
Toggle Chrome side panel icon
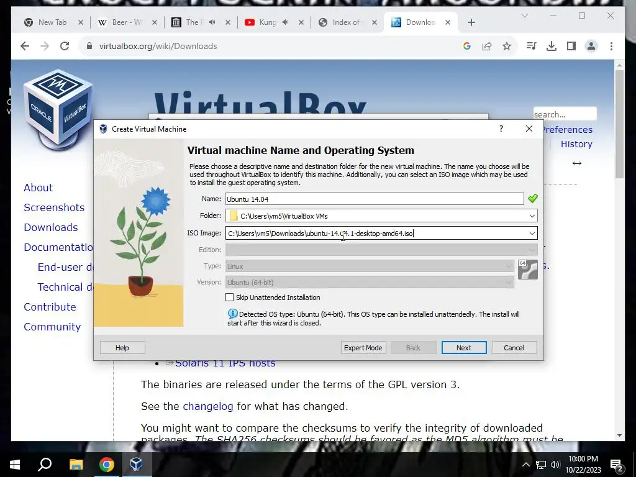point(571,46)
